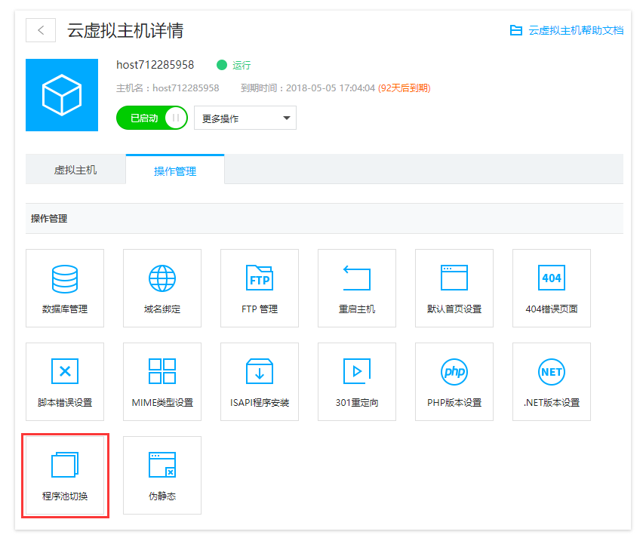This screenshot has height=547, width=643.
Task: Open the .NET版本设置 NET icon
Action: click(x=552, y=372)
